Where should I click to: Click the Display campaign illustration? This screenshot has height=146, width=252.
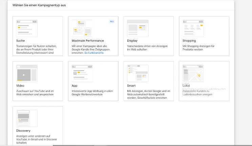tap(138, 28)
